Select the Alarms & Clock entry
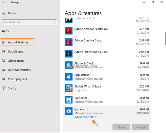 click(x=107, y=65)
